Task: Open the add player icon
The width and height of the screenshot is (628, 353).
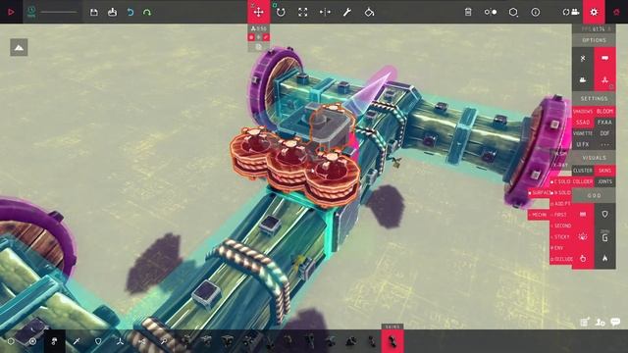Action: 600,322
